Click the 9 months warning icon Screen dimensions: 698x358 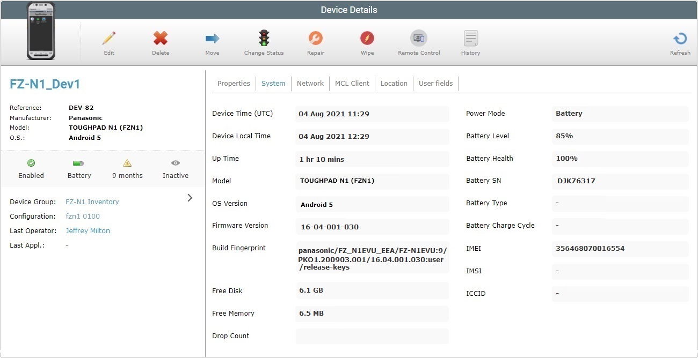click(127, 163)
